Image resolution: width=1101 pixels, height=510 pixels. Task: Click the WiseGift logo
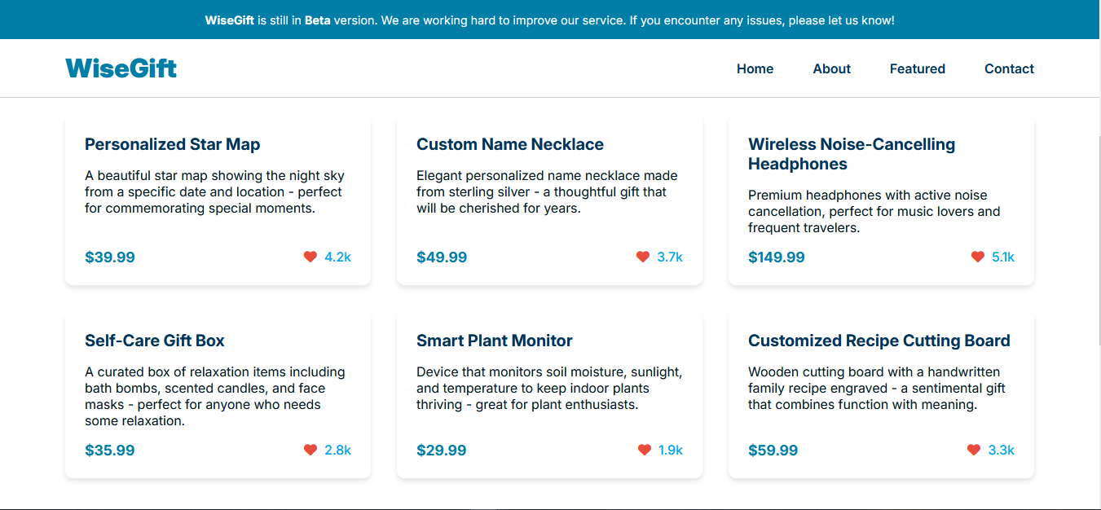point(121,68)
